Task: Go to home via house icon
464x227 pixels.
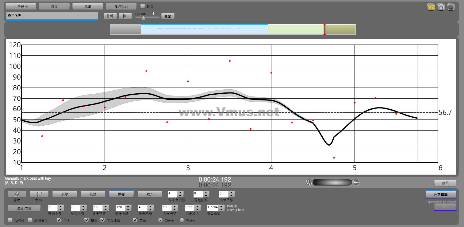Action: (441, 7)
